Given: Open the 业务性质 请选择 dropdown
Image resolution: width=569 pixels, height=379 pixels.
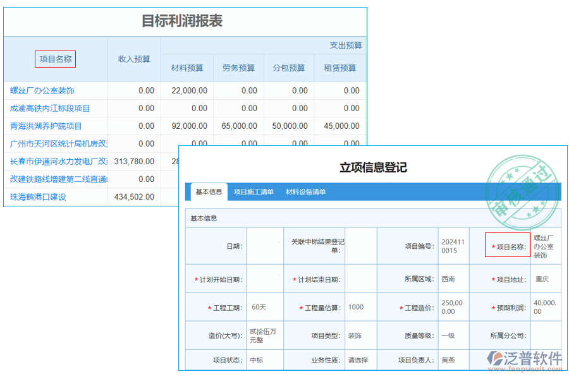Looking at the screenshot, I should (x=358, y=358).
